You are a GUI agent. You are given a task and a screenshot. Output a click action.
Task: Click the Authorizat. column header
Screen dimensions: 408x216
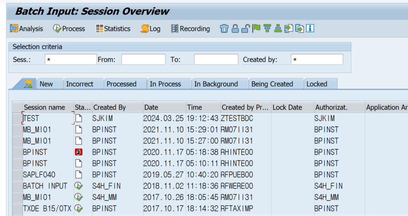339,107
